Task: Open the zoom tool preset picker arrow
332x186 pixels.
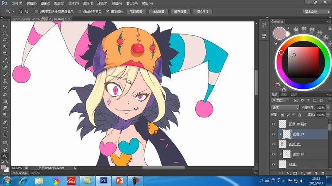Action: pos(13,11)
